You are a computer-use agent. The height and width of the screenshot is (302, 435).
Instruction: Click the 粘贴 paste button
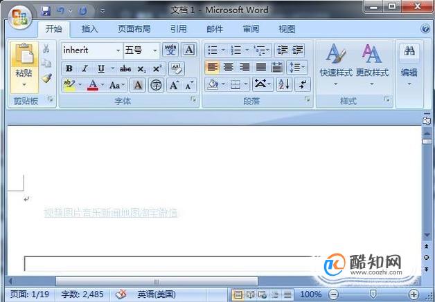(x=24, y=59)
